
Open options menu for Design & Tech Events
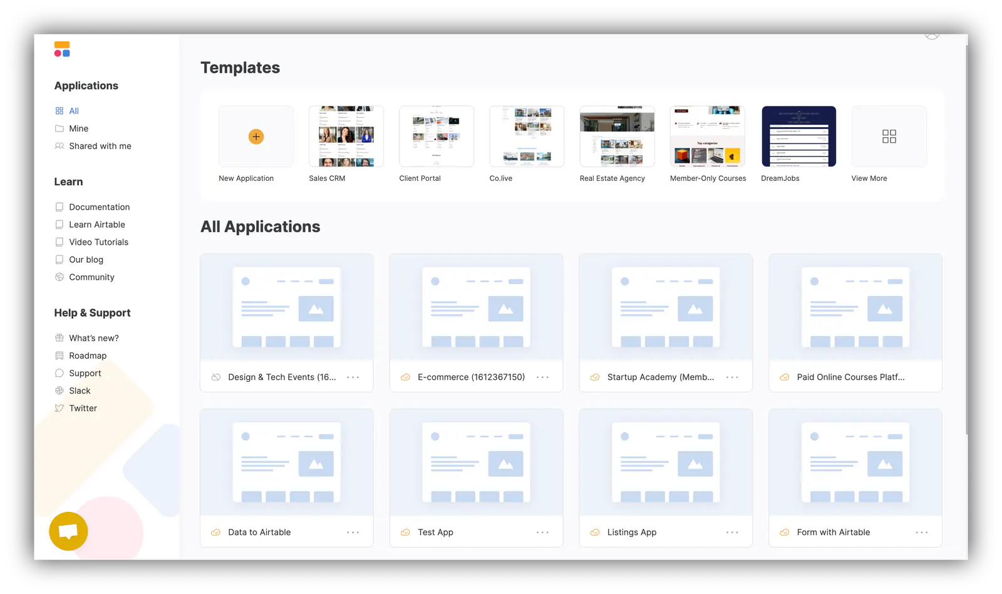pyautogui.click(x=353, y=377)
